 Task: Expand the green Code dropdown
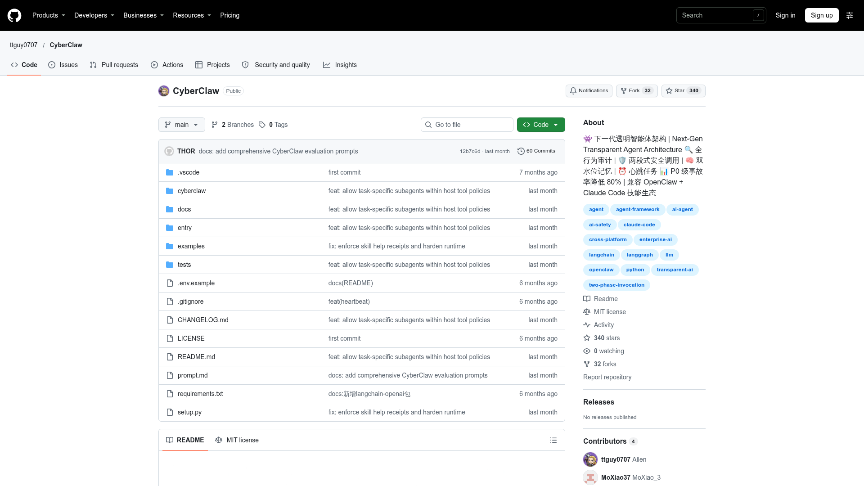[x=541, y=125]
